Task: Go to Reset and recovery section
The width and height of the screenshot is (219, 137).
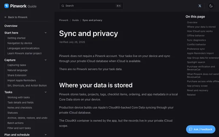Action: click(197, 90)
